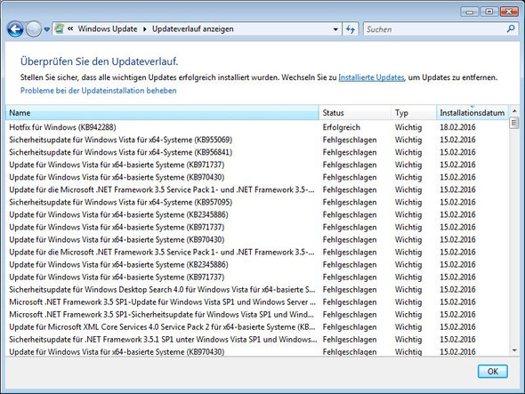The image size is (525, 394).
Task: Select Microsoft XML Core Services 4.0 update
Action: pos(257,327)
